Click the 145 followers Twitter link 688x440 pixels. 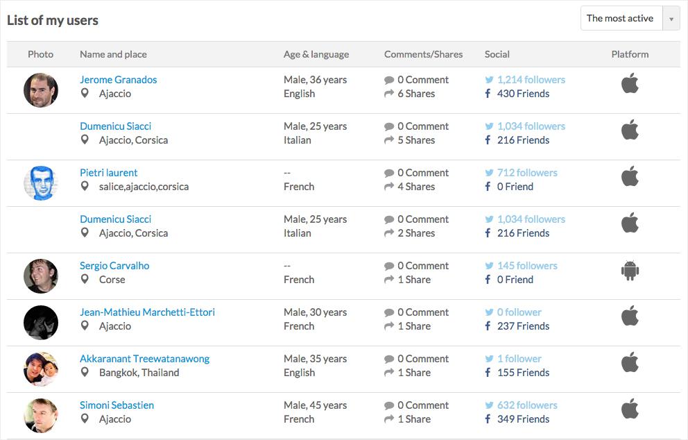tap(526, 266)
